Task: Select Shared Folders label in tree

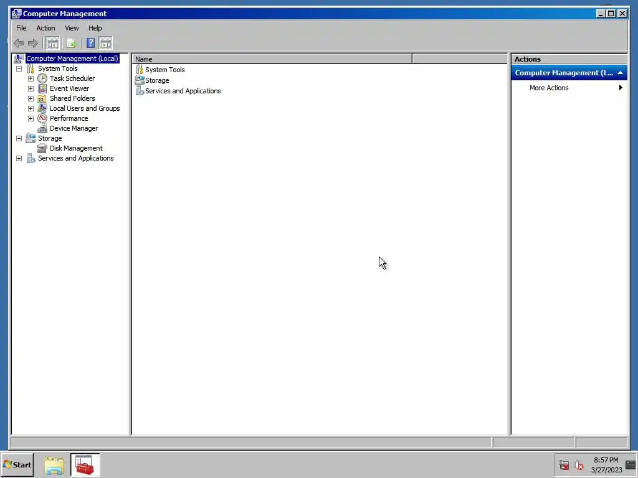Action: pos(72,98)
